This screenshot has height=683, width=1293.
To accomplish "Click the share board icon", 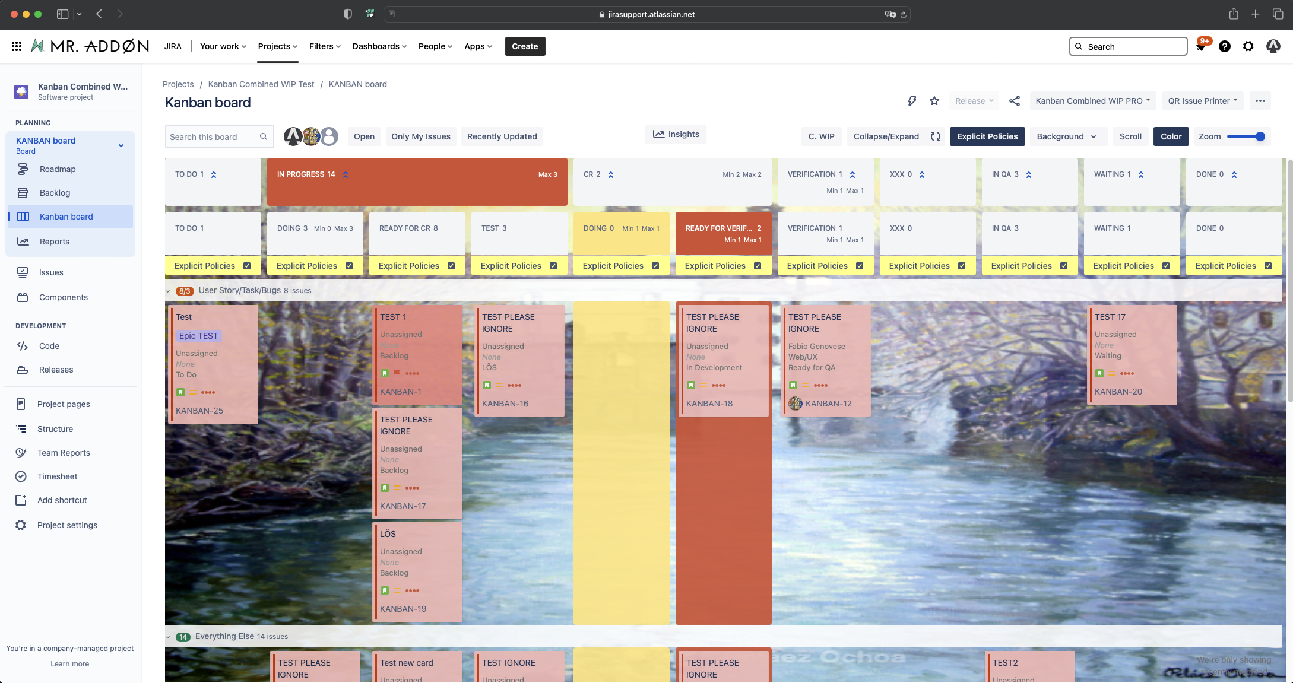I will 1015,101.
